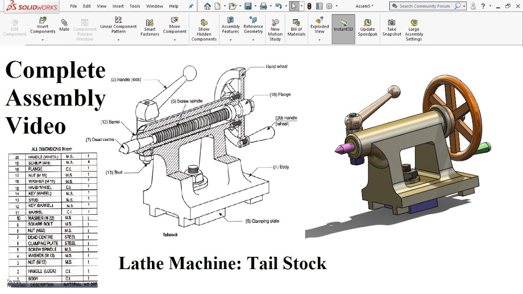Activate Move Component tool
The width and height of the screenshot is (523, 294).
[x=174, y=25]
